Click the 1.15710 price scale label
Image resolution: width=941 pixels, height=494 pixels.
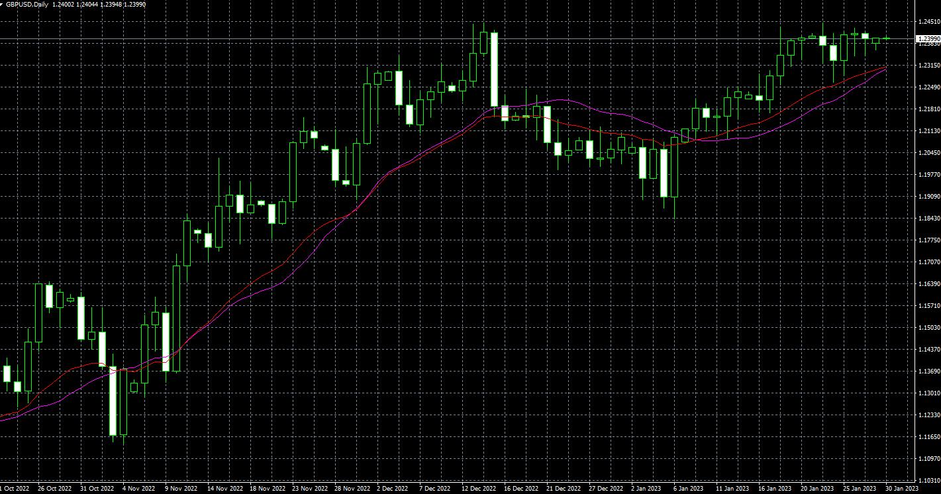[x=928, y=306]
